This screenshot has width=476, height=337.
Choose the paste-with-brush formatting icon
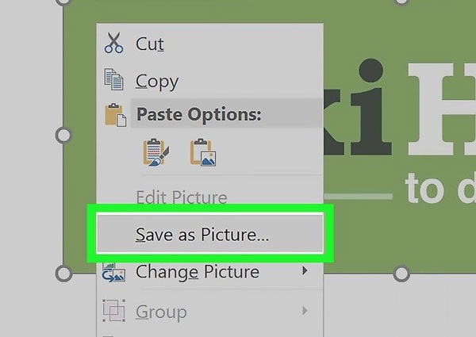153,152
